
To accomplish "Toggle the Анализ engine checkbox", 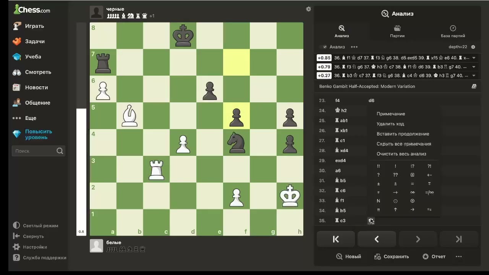I will (325, 47).
